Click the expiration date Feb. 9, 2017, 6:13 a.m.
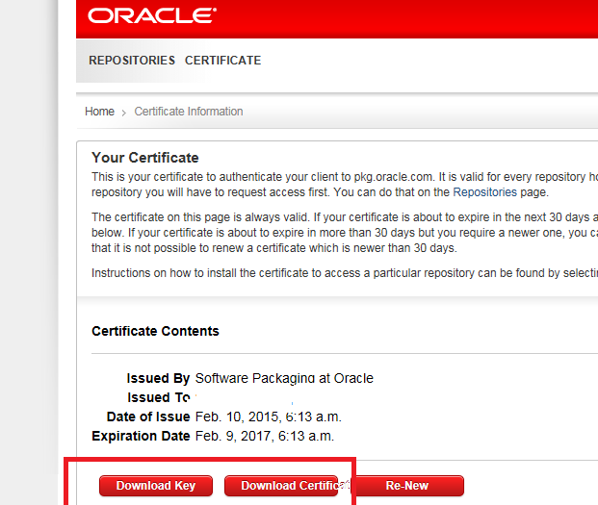Image resolution: width=598 pixels, height=505 pixels. 265,436
